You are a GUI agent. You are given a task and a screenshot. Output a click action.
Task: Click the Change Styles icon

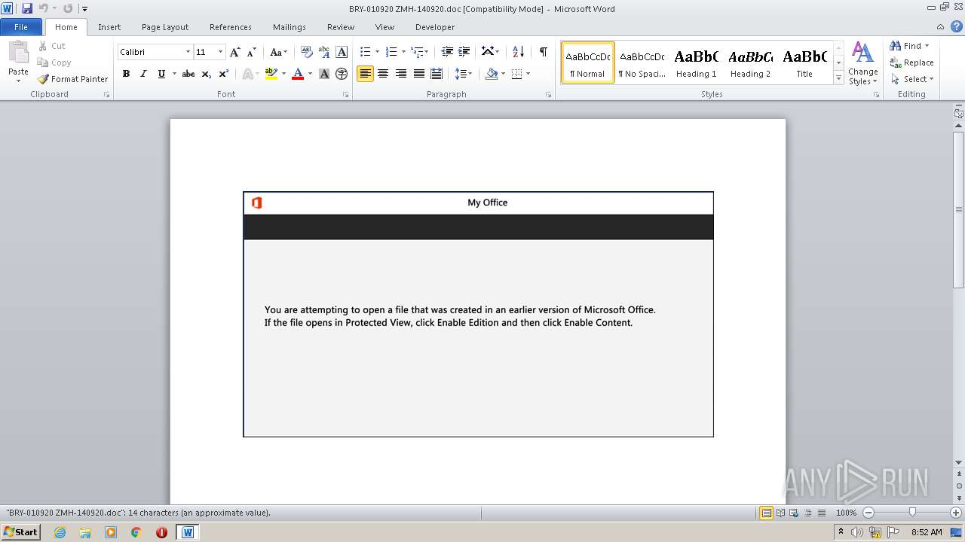[862, 63]
